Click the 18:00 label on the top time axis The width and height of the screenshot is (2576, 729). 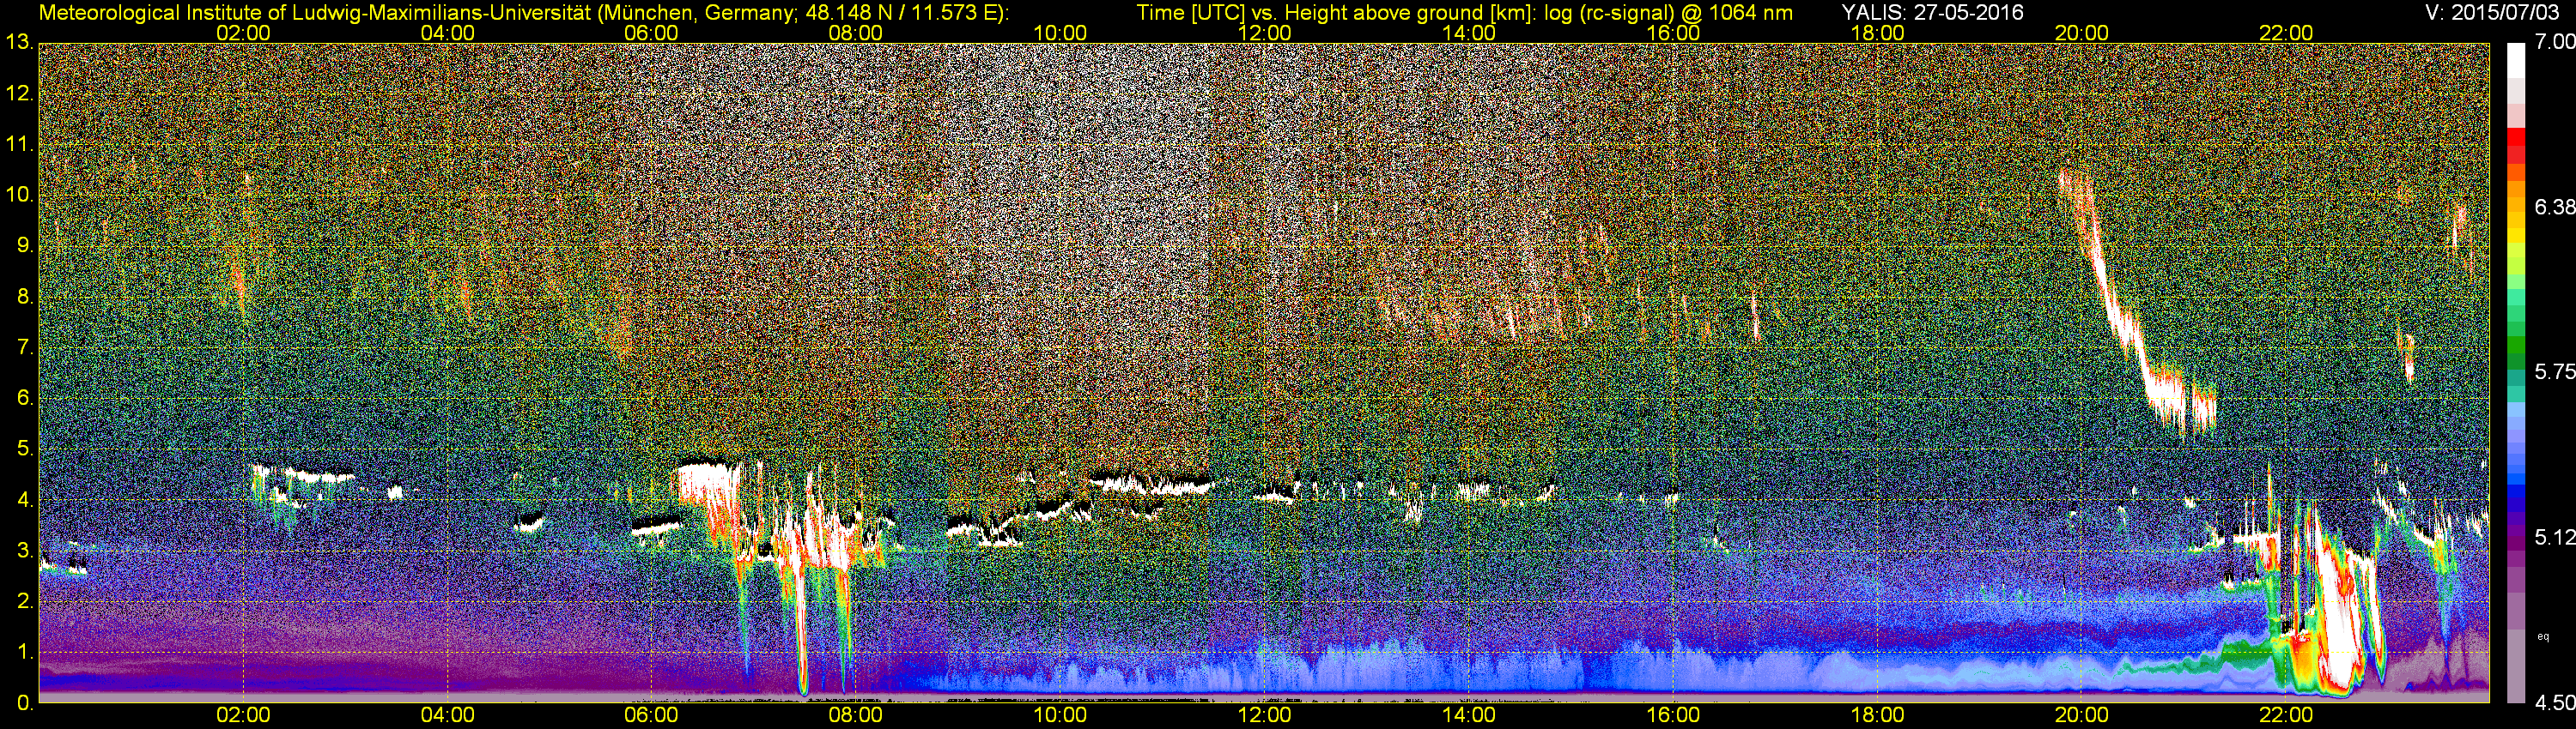coord(1877,33)
